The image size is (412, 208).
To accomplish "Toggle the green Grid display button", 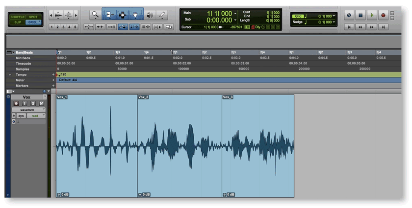I will click(298, 16).
